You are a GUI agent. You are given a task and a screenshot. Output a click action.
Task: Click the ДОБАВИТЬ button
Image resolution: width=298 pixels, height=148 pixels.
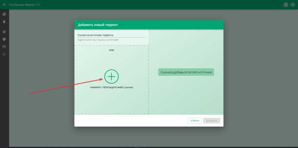point(212,121)
